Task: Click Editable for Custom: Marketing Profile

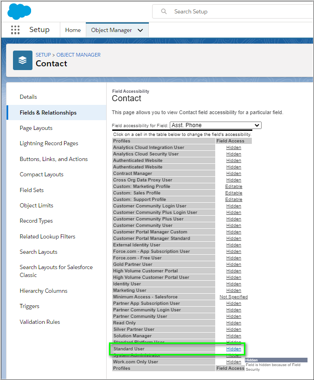Action: (x=234, y=187)
